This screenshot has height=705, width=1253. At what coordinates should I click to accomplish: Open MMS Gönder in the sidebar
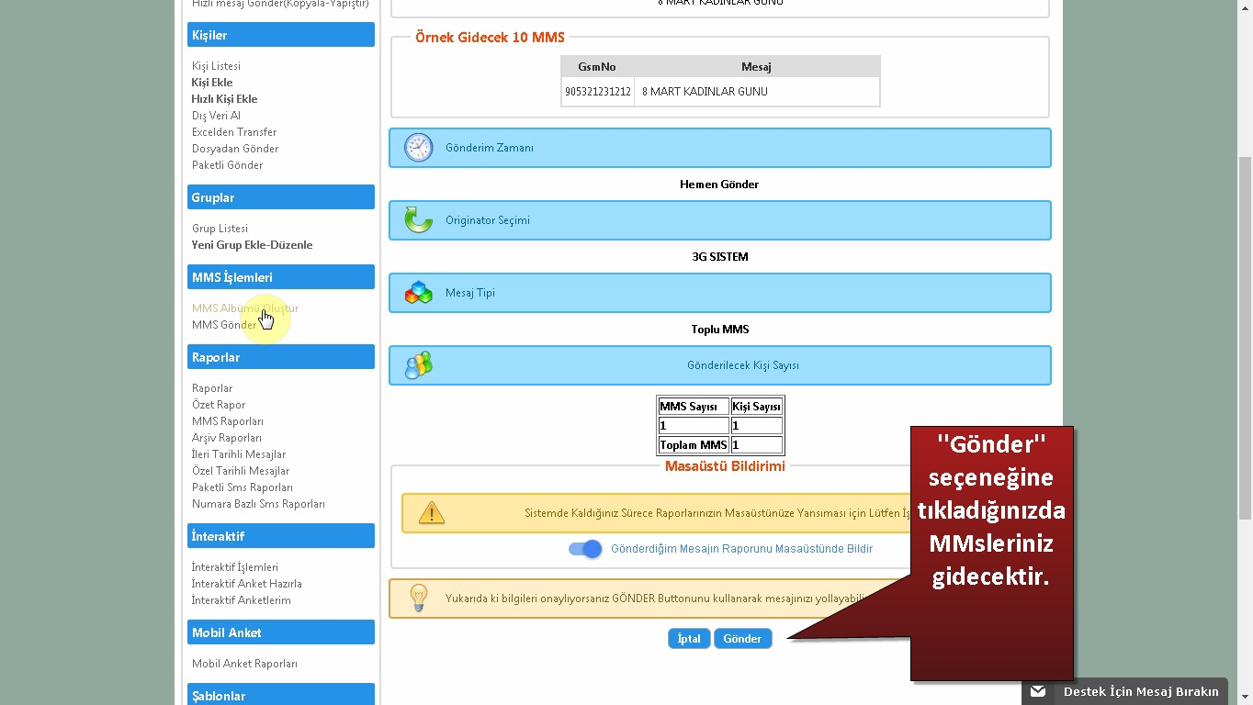(223, 325)
